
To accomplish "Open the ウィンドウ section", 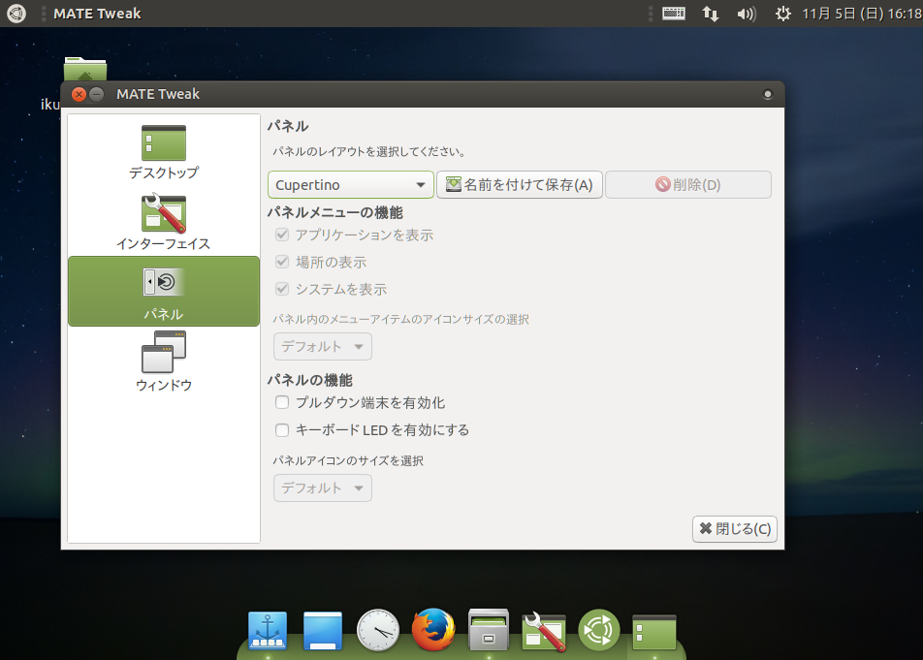I will click(x=164, y=361).
